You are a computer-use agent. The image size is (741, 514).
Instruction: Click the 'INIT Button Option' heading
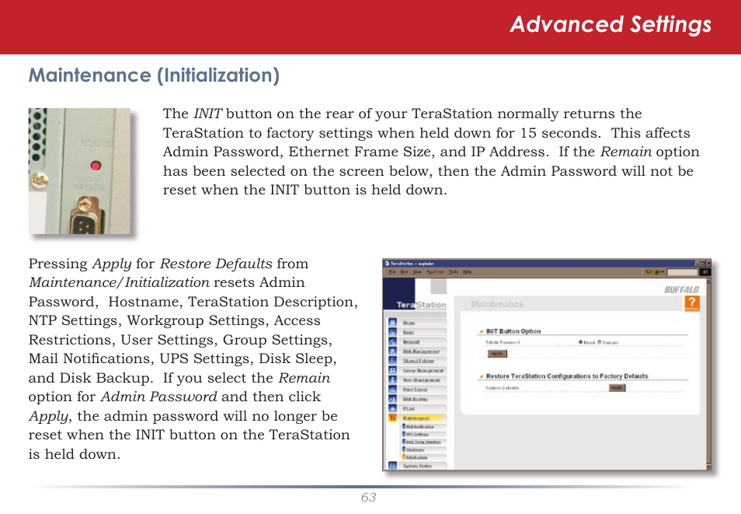[x=513, y=331]
